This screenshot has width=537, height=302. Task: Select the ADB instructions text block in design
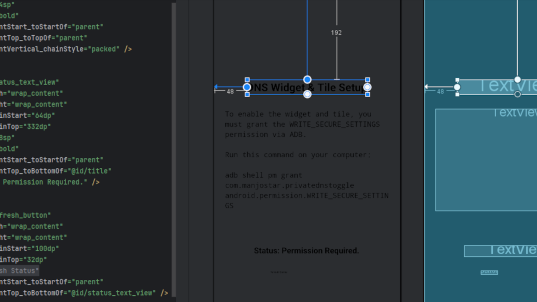point(306,159)
